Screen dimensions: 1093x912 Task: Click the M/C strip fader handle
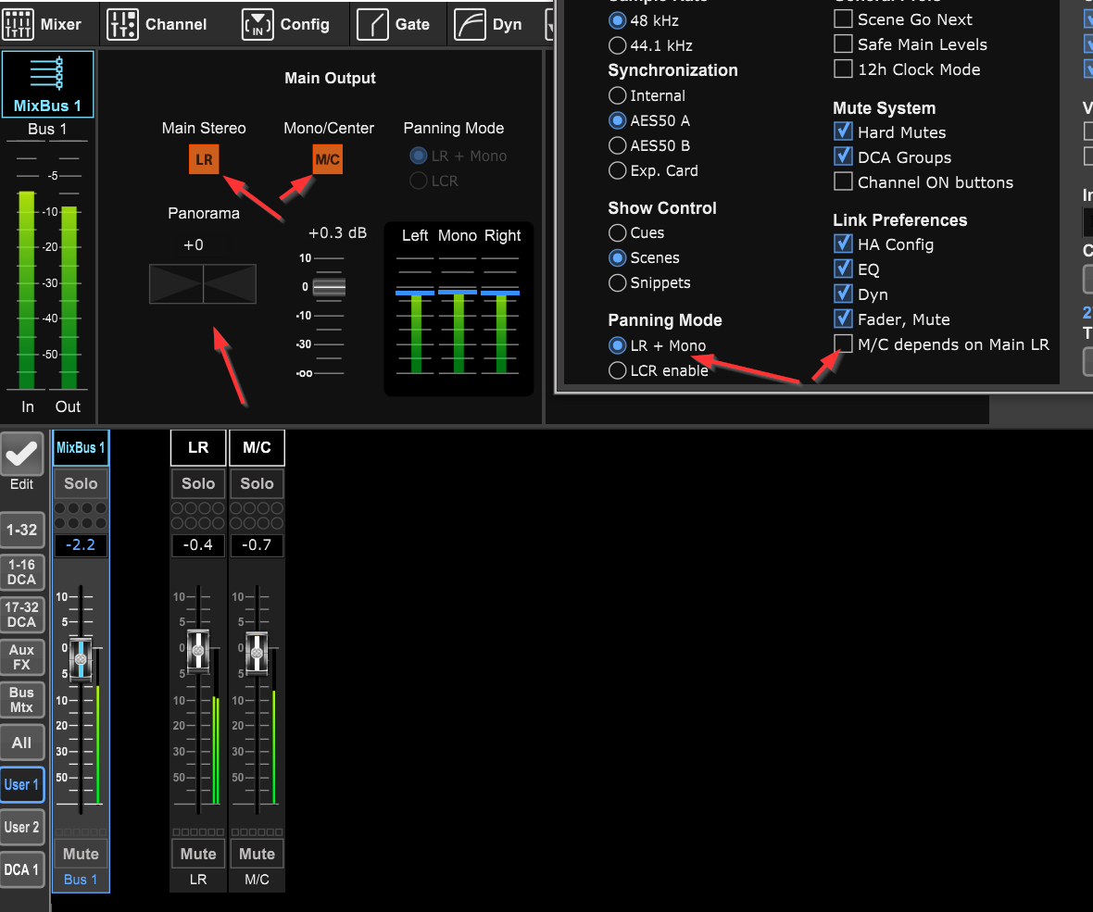tap(257, 652)
